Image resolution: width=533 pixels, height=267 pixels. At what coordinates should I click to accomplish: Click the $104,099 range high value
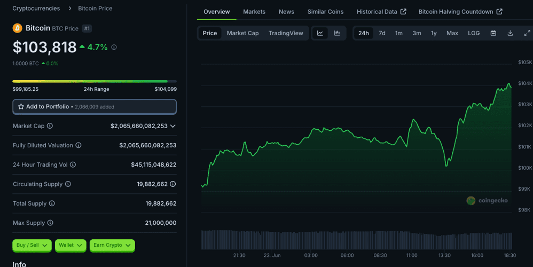click(166, 89)
